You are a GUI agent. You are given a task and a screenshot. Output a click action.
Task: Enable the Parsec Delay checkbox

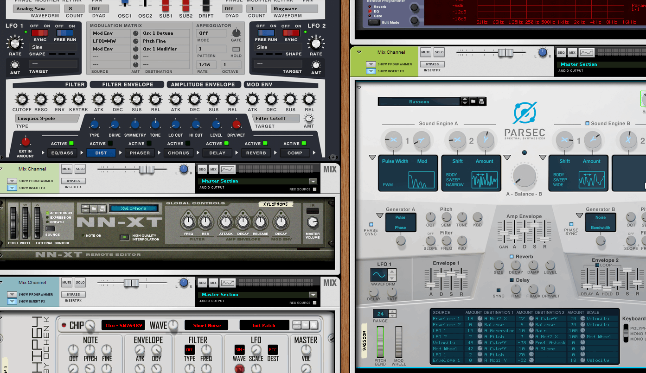pyautogui.click(x=512, y=280)
